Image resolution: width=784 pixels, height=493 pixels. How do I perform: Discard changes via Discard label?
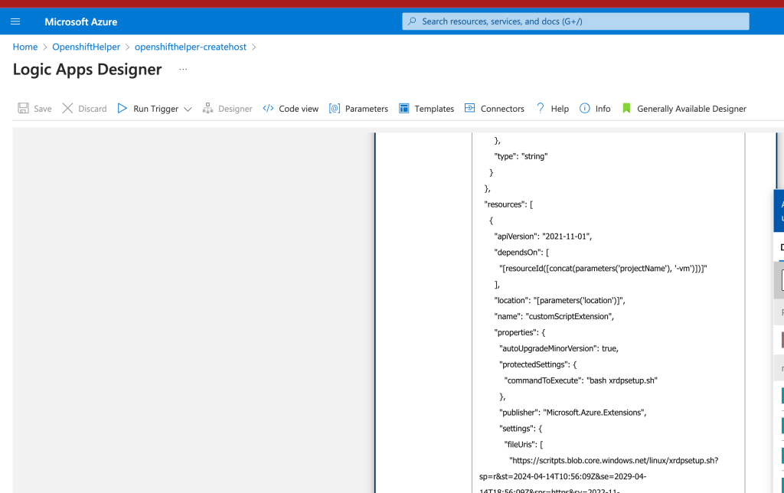coord(93,109)
